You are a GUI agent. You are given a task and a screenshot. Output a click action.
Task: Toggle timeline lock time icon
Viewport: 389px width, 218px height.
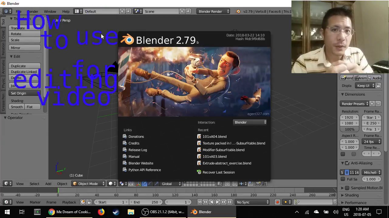pos(89,202)
